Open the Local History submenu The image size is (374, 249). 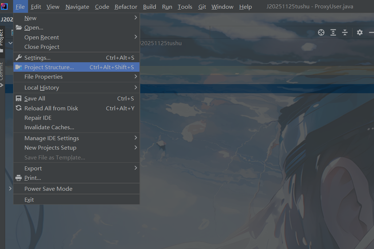pos(76,87)
